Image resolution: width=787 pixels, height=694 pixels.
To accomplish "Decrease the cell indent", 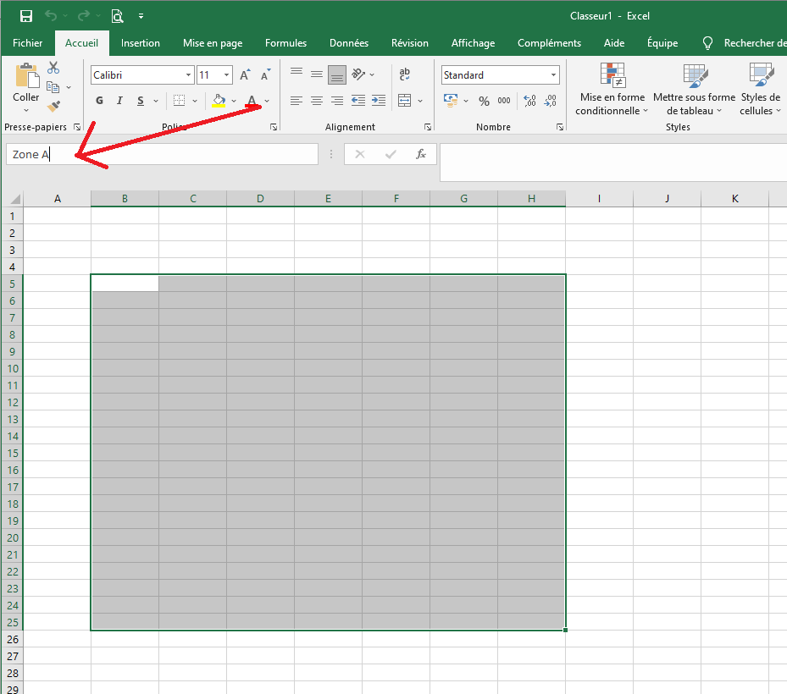I will [357, 101].
